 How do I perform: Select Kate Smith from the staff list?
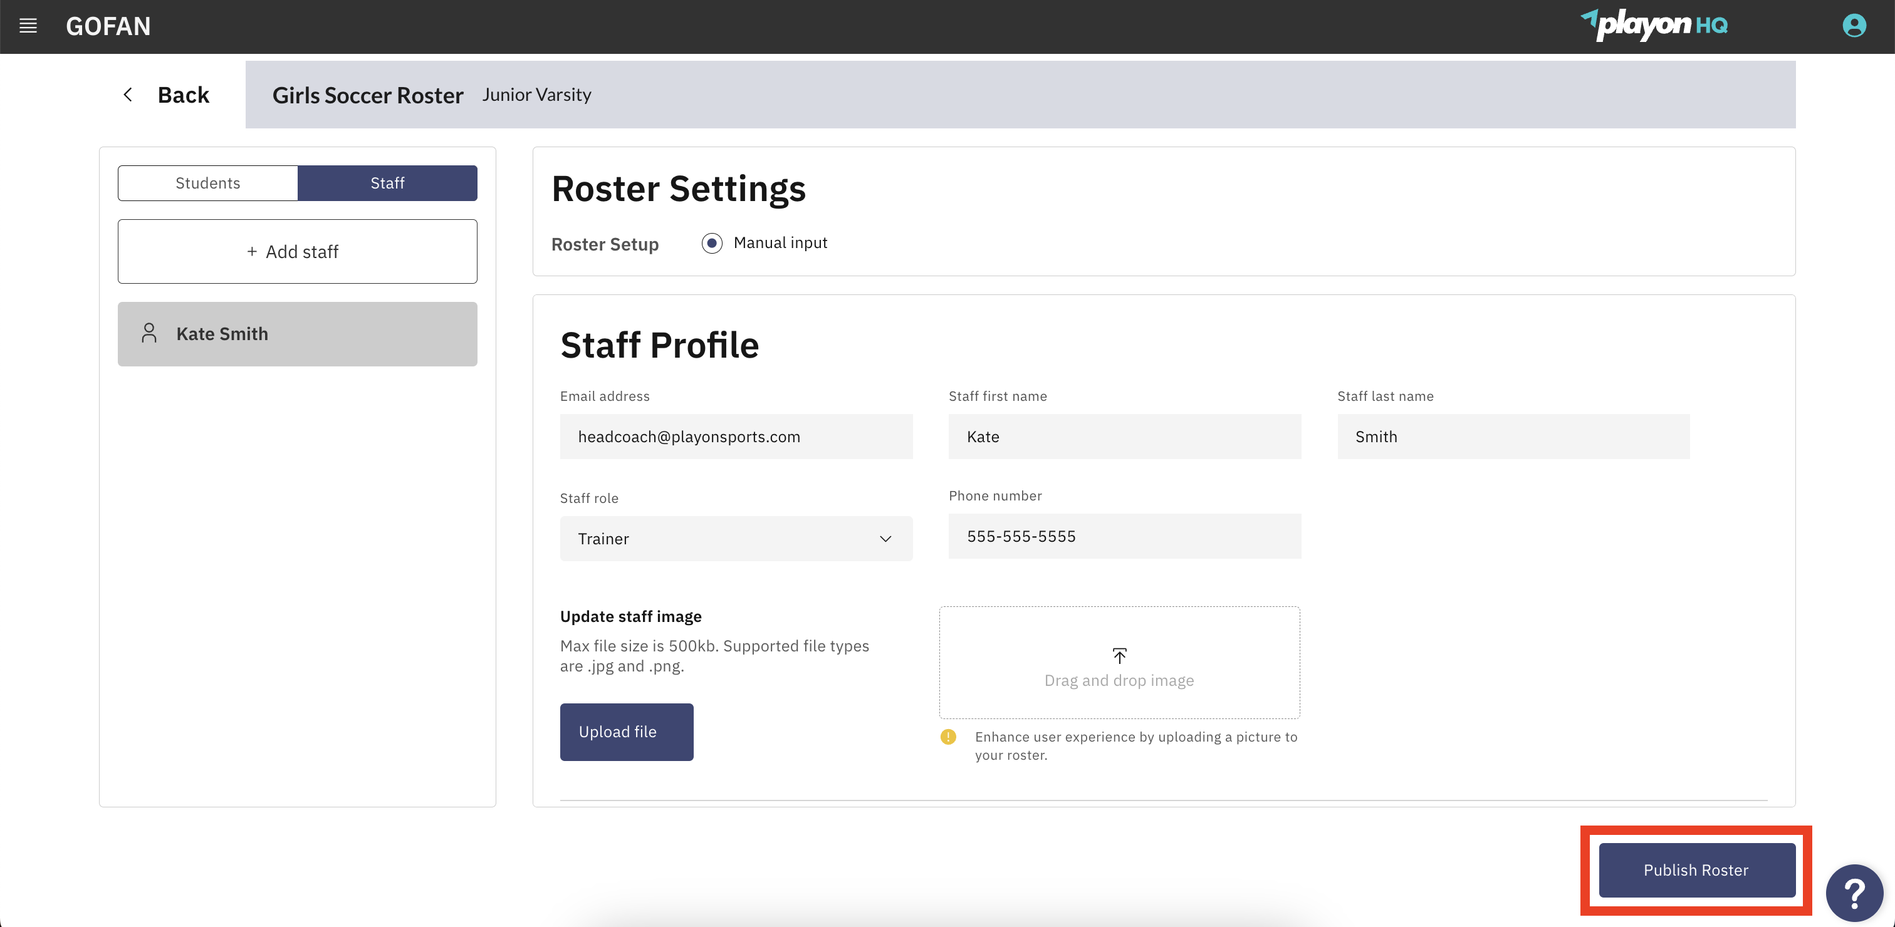point(296,333)
